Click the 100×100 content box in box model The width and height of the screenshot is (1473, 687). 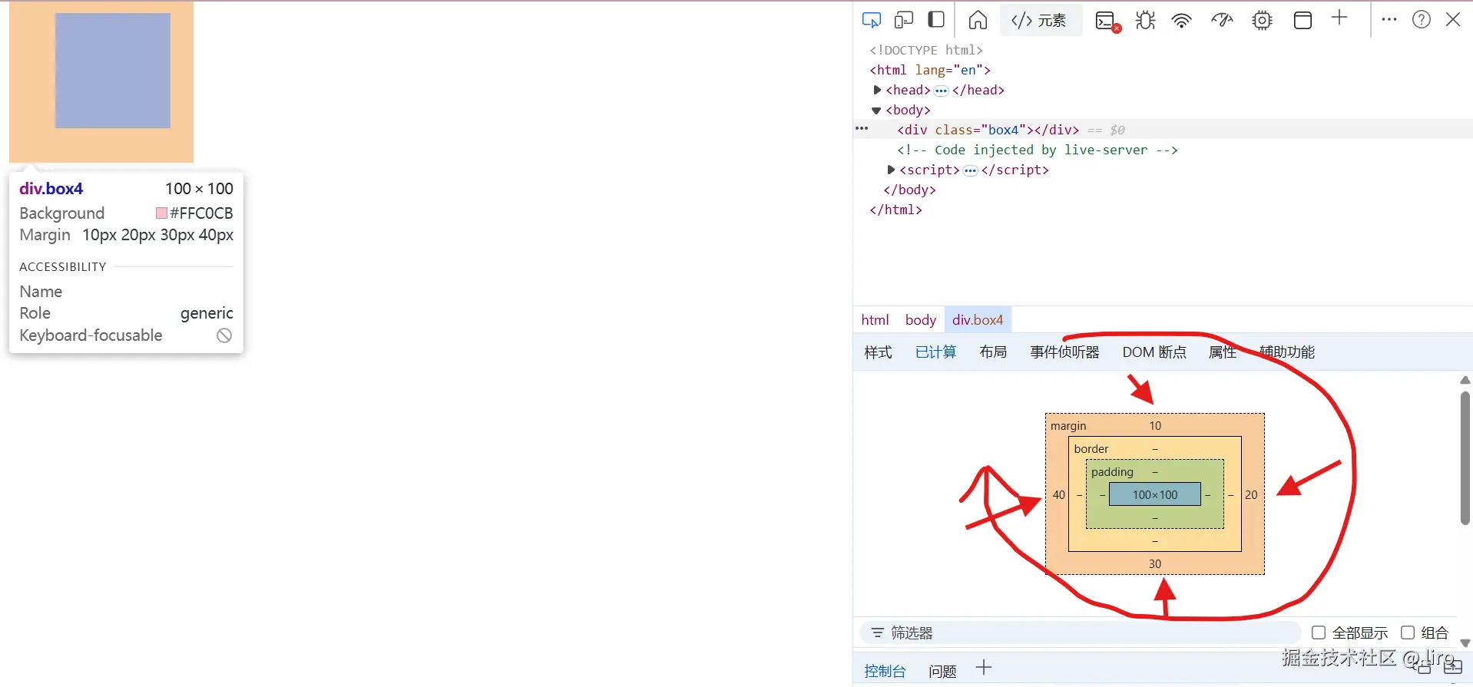click(1154, 494)
